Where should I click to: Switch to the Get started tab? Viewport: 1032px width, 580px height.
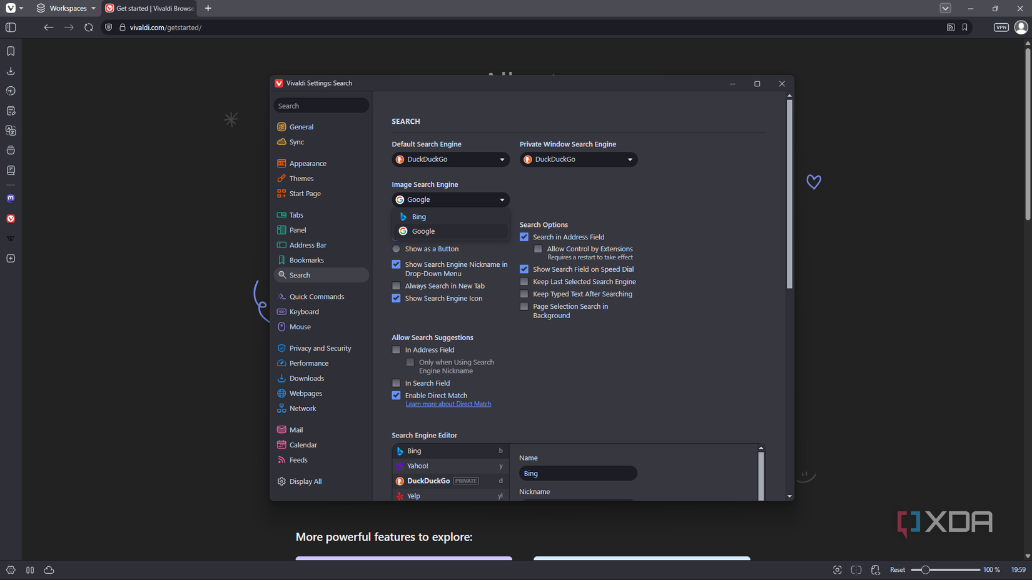pyautogui.click(x=150, y=8)
